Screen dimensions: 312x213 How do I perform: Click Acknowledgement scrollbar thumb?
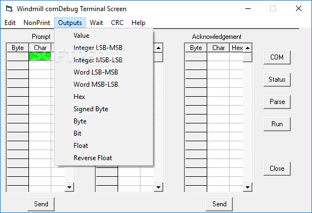pyautogui.click(x=247, y=57)
